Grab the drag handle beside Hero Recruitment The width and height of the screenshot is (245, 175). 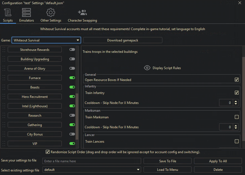pos(4,96)
